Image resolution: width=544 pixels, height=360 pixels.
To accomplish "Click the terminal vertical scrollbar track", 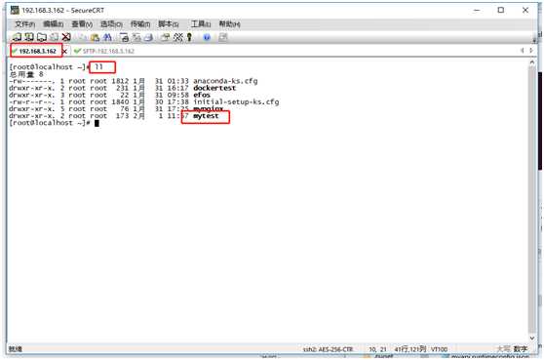I will coord(532,200).
